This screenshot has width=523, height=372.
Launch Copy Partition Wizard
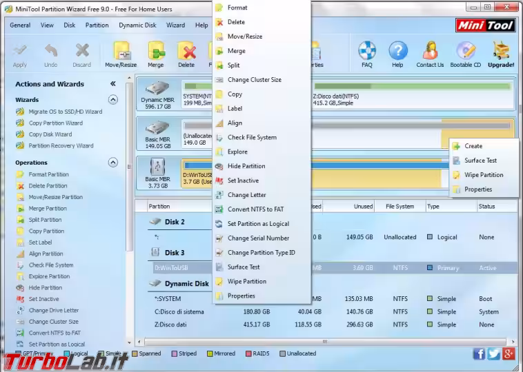[50, 123]
